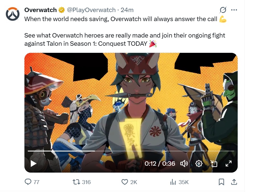Click the Overwatch display name
Image resolution: width=253 pixels, height=192 pixels.
pos(40,10)
